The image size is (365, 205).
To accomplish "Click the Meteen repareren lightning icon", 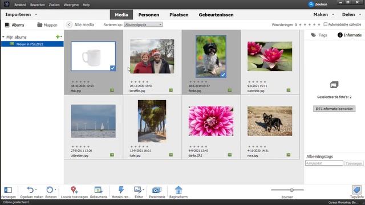I will (x=121, y=190).
